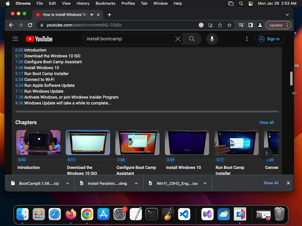The width and height of the screenshot is (302, 226).
Task: Click the install app icon in the address bar
Action: pos(211,25)
